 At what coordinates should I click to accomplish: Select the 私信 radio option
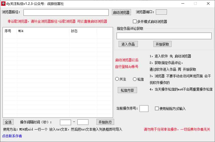[x=135, y=79]
